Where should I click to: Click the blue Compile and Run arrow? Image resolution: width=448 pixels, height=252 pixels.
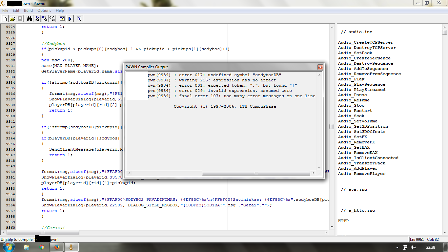tap(70, 19)
